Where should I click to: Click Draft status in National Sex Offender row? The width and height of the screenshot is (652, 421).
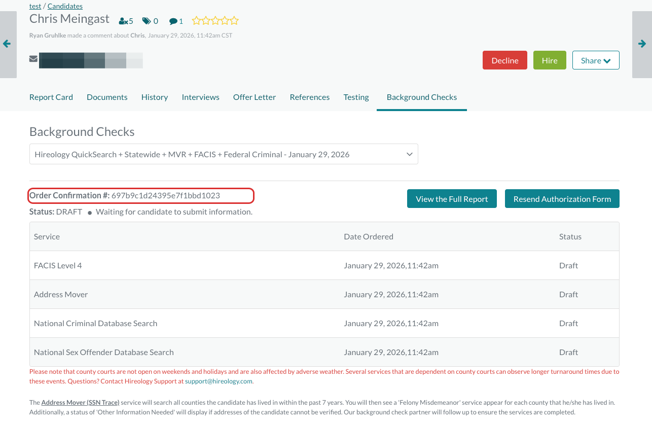pyautogui.click(x=568, y=352)
